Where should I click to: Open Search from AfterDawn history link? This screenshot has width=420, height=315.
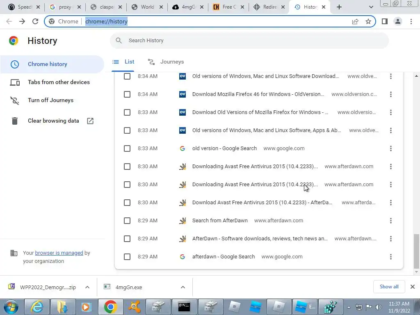point(220,221)
